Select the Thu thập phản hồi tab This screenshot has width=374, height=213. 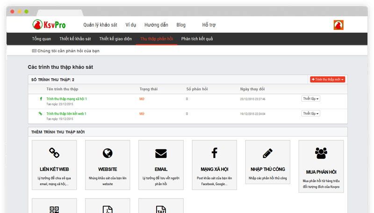157,39
